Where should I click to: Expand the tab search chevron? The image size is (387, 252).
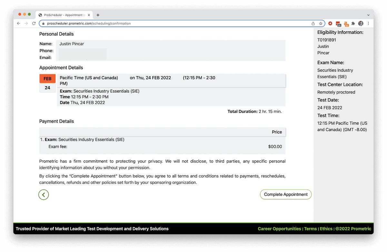pos(368,15)
